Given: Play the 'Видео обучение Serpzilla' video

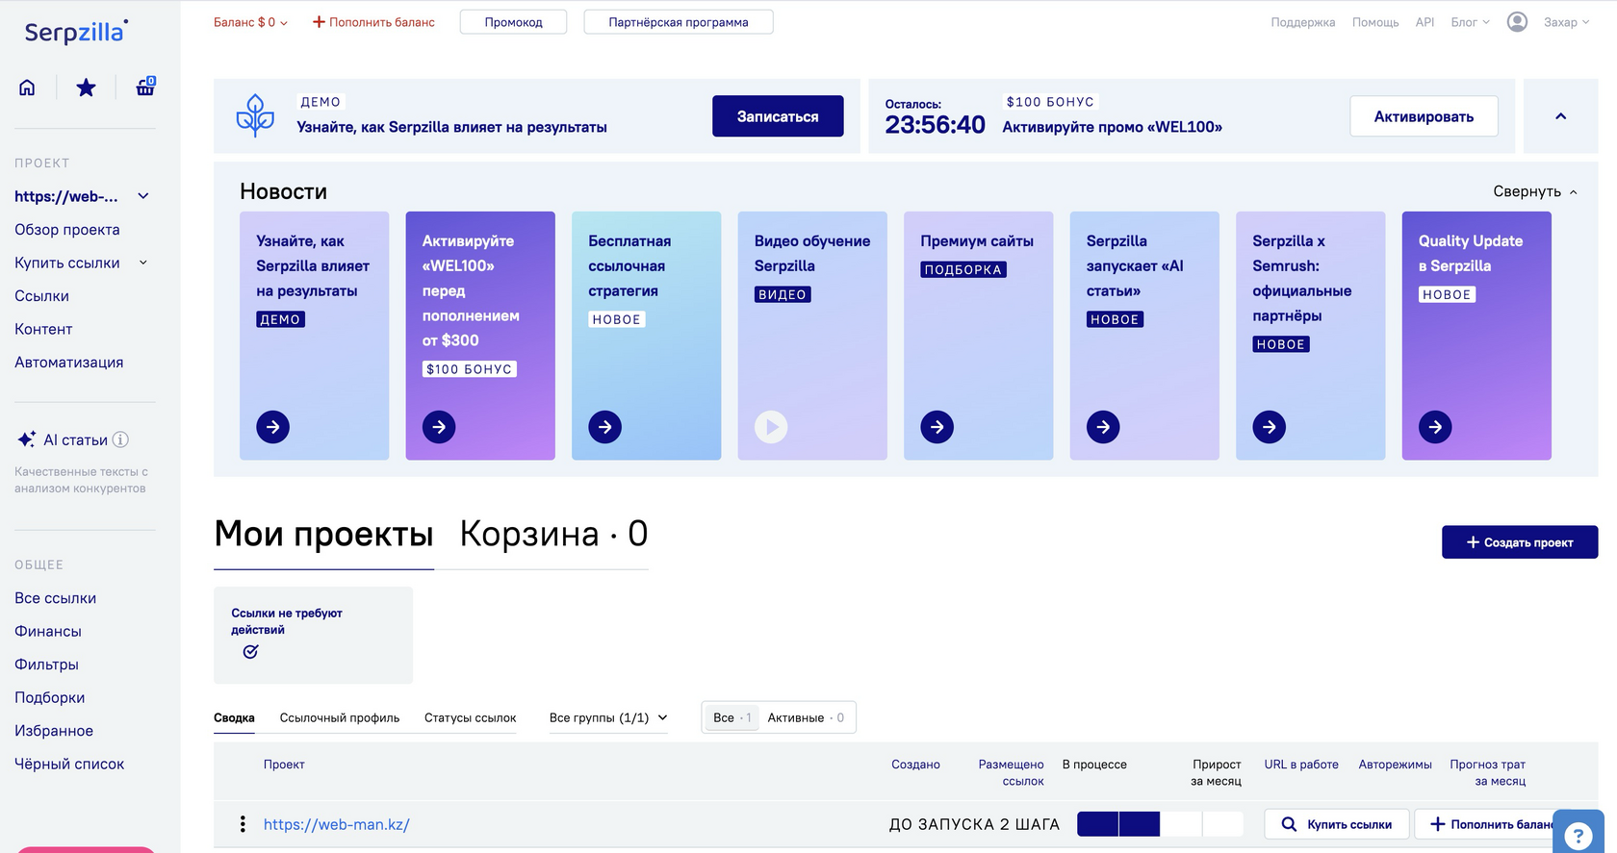Looking at the screenshot, I should [x=771, y=427].
